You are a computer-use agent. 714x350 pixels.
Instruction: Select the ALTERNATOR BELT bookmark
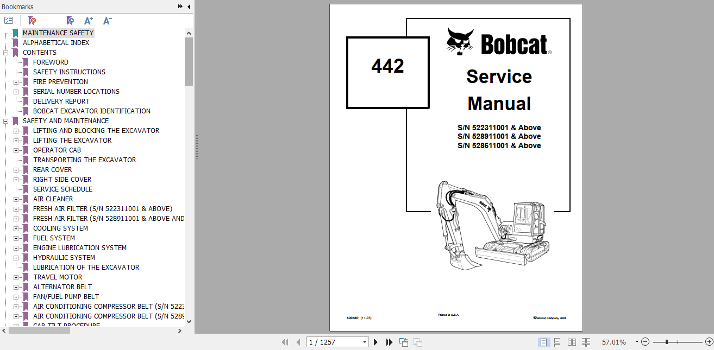[x=62, y=287]
